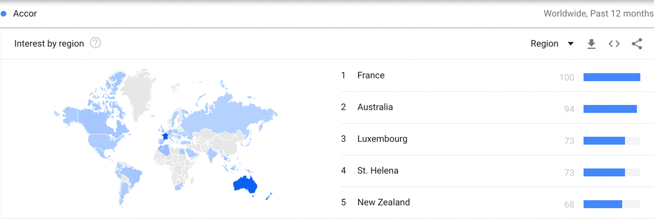
Task: Click Australia on the world map
Action: (244, 185)
